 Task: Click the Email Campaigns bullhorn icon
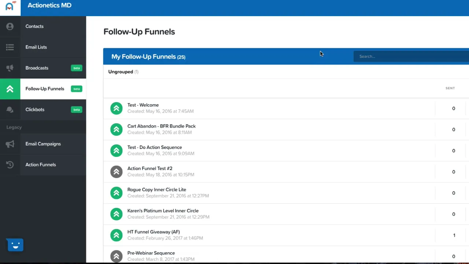point(10,144)
